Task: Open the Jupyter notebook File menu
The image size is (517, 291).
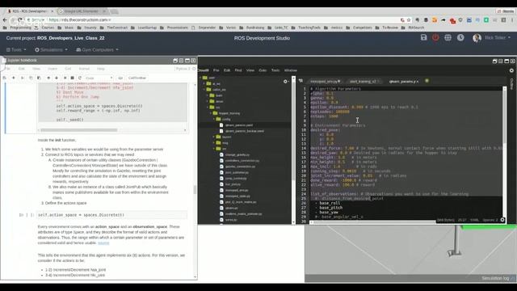Action: tap(8, 69)
